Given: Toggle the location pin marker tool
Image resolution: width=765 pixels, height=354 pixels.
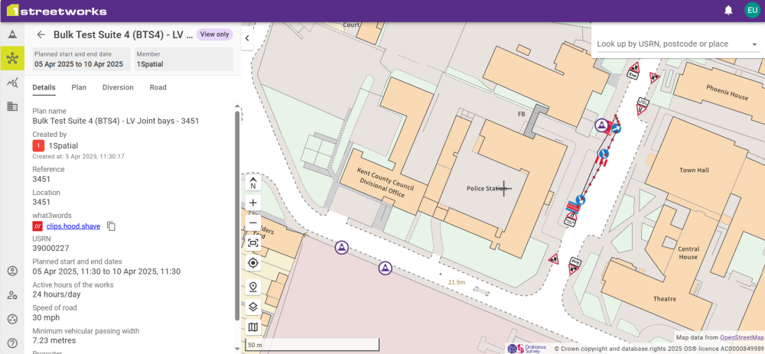Looking at the screenshot, I should coord(253,287).
